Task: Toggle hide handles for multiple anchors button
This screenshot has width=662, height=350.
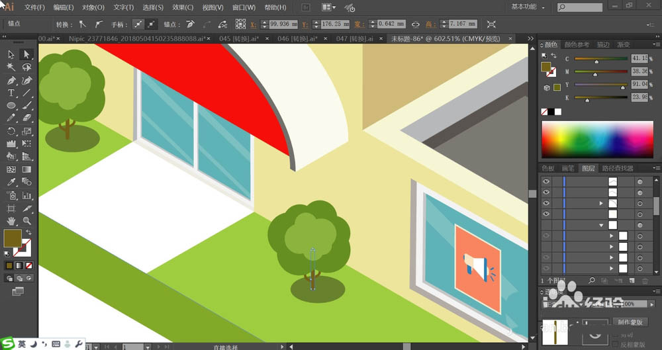Action: (151, 24)
